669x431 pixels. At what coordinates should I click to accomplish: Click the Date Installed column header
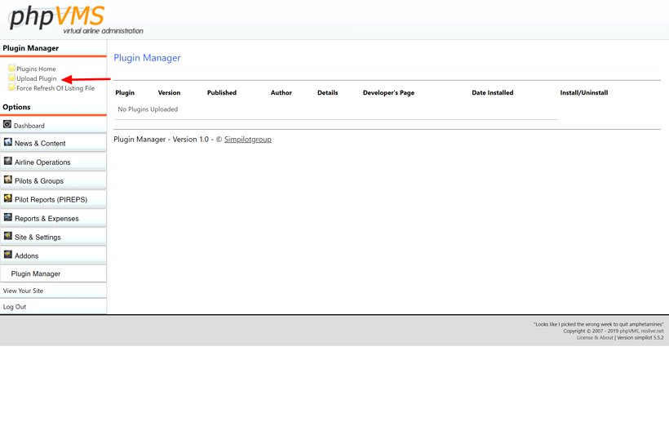click(493, 92)
